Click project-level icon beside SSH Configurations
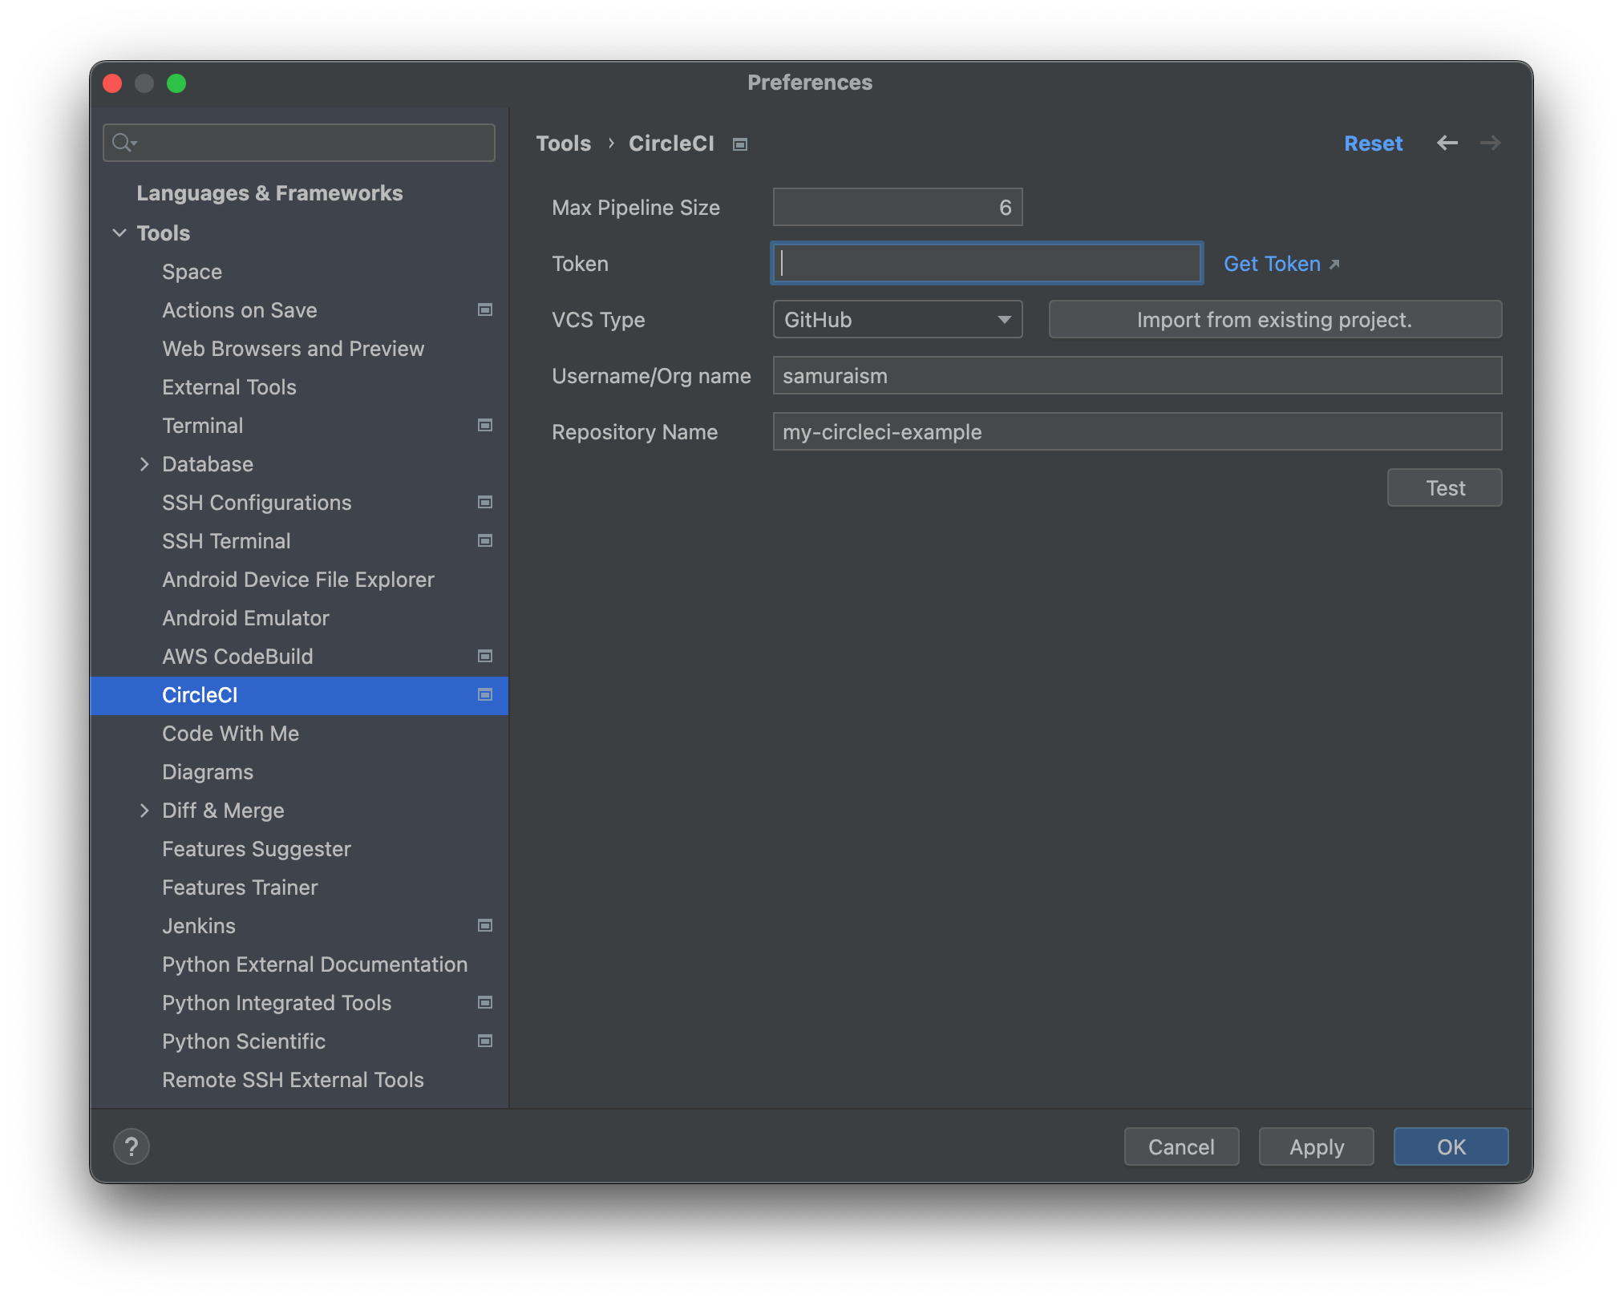This screenshot has height=1302, width=1623. pyautogui.click(x=485, y=502)
